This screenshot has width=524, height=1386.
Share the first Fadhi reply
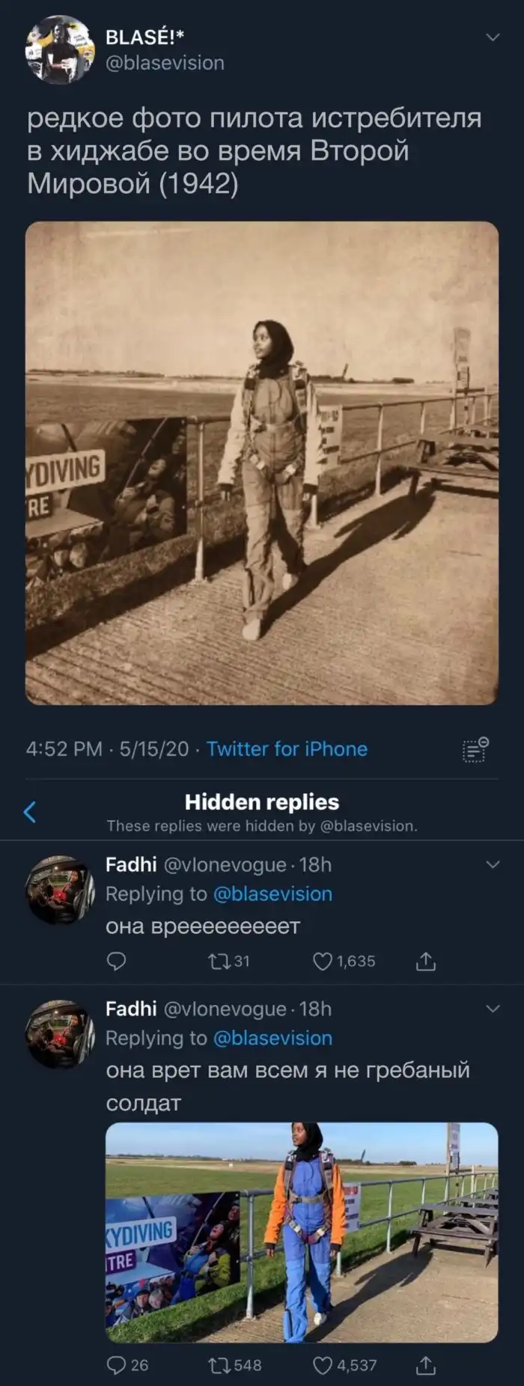[425, 961]
